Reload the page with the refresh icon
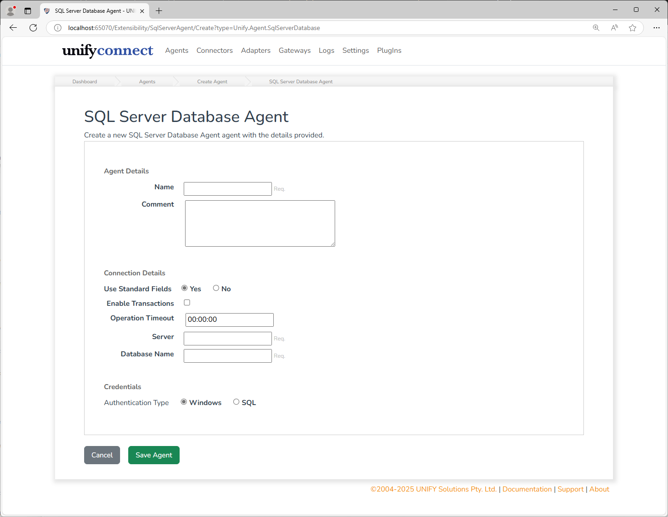The width and height of the screenshot is (668, 517). click(33, 28)
